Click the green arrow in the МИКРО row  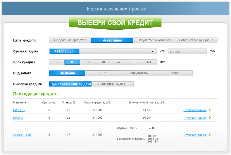[x=210, y=118]
